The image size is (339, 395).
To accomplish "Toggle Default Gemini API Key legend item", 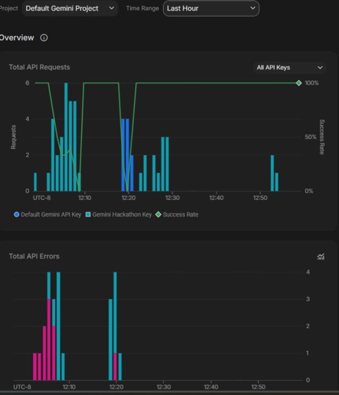I will click(47, 214).
